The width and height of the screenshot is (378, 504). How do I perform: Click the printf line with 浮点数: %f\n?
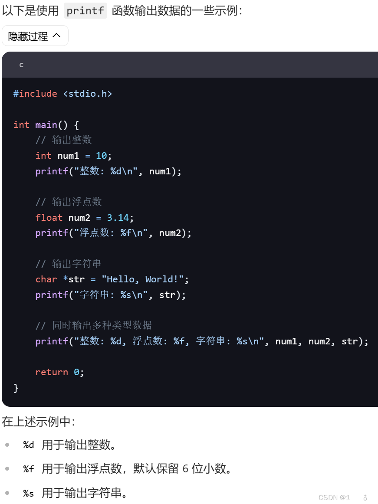click(x=113, y=233)
